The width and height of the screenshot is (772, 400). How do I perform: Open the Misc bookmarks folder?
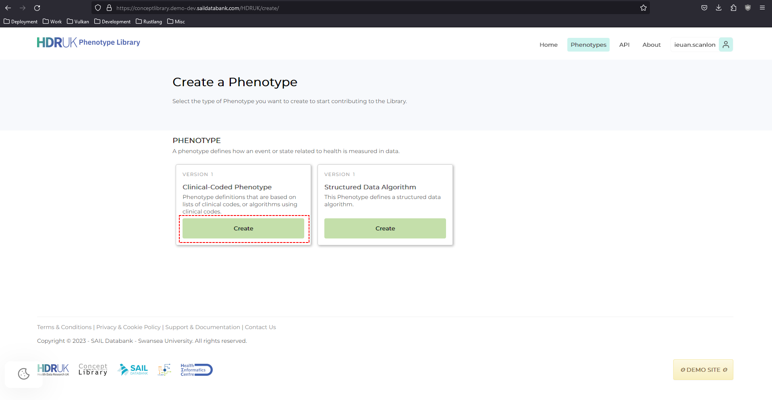(176, 21)
